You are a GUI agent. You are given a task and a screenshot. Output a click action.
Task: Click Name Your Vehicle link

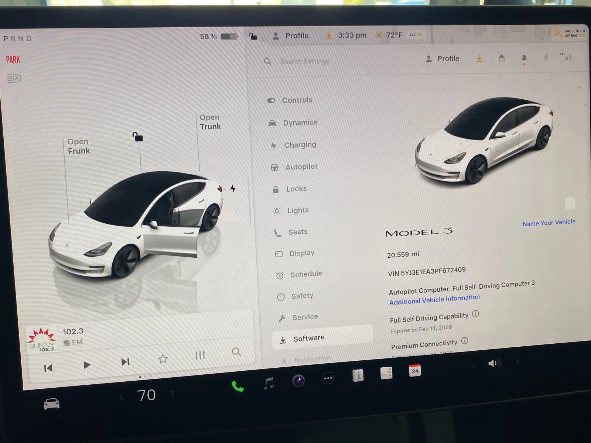tap(549, 223)
